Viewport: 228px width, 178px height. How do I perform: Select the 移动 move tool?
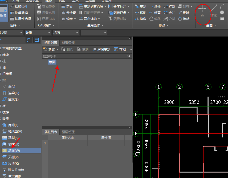[140, 13]
